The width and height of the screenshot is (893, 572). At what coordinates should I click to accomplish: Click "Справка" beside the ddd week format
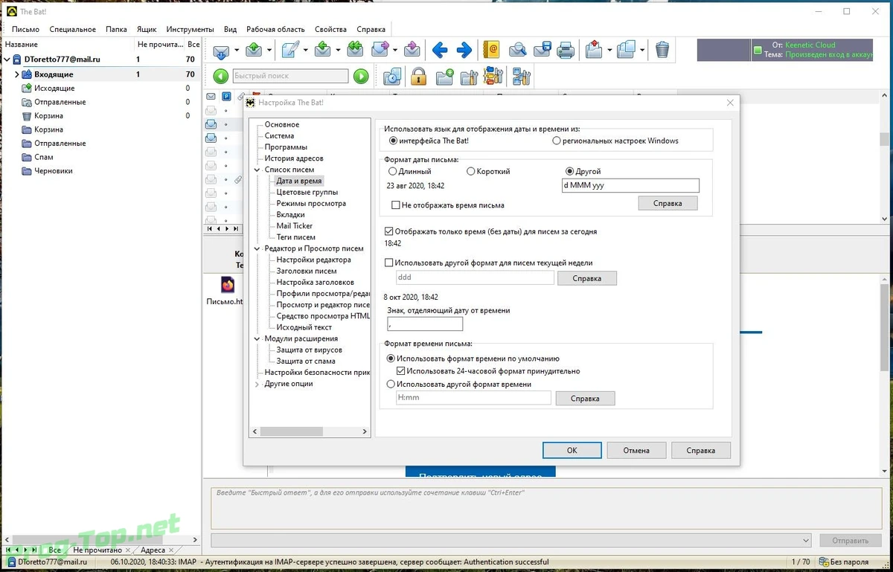coord(587,278)
